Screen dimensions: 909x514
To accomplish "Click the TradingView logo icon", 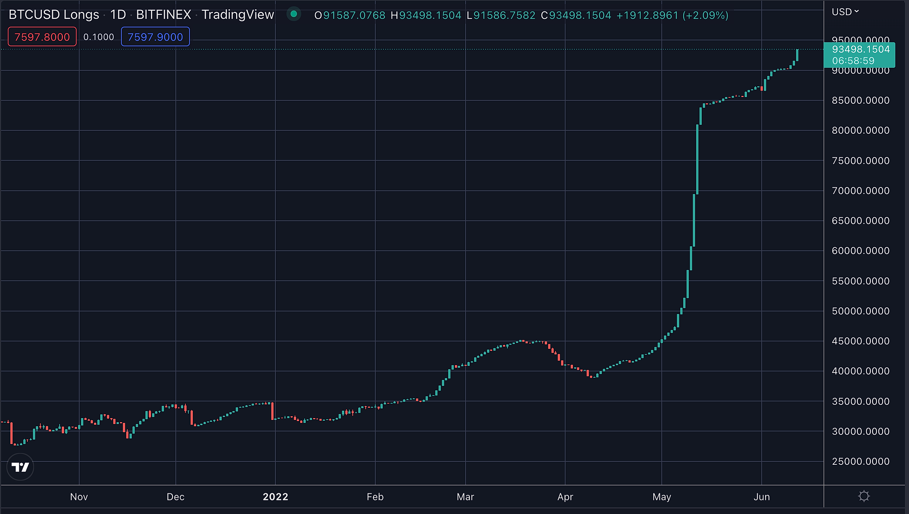I will (20, 467).
